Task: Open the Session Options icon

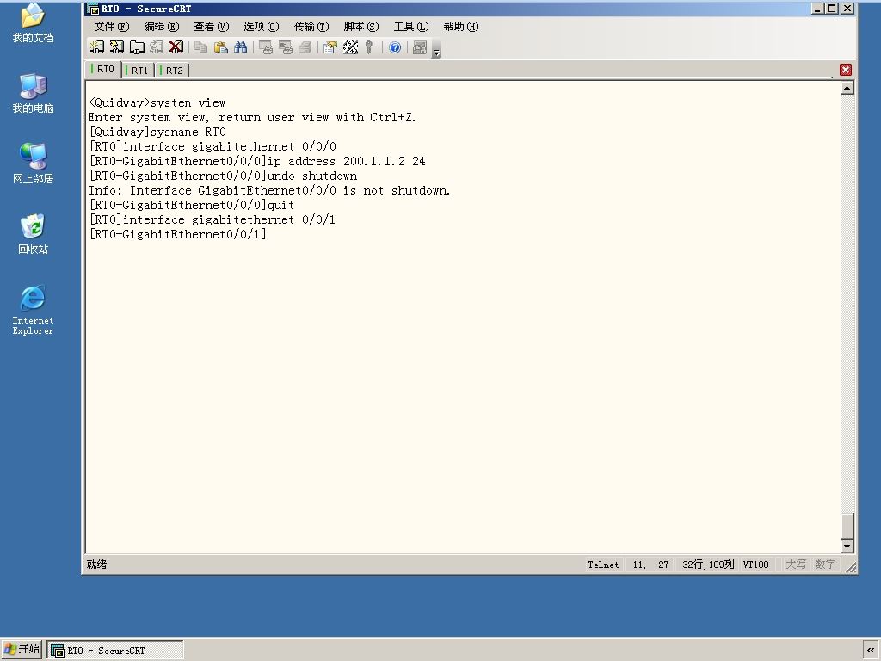Action: (330, 47)
